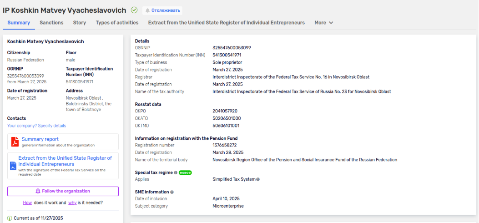Screen dimensions: 479x223
Task: Switch to the Sanctions tab
Action: point(51,23)
